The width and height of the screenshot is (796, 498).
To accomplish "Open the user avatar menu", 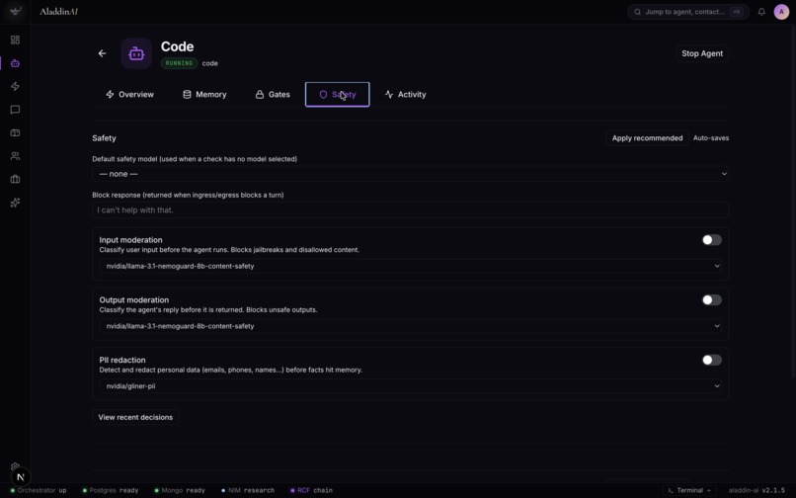I will [x=781, y=12].
